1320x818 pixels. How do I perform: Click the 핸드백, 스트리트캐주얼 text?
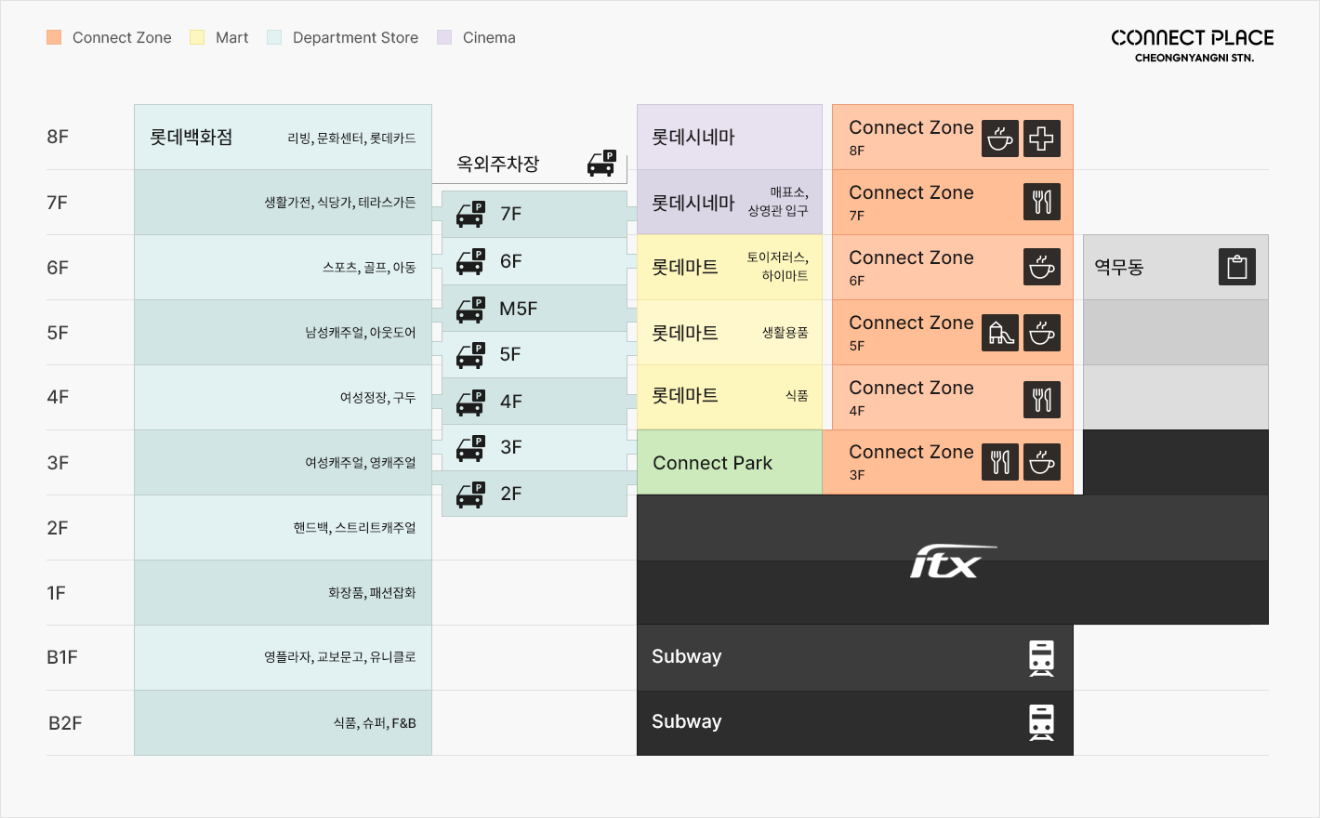355,527
